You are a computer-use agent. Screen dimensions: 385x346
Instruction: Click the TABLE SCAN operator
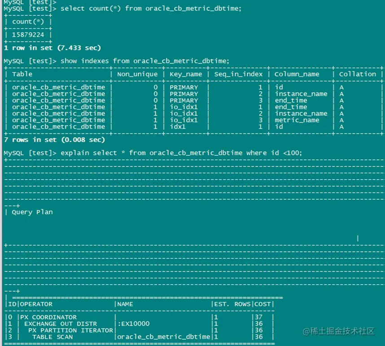click(x=52, y=337)
